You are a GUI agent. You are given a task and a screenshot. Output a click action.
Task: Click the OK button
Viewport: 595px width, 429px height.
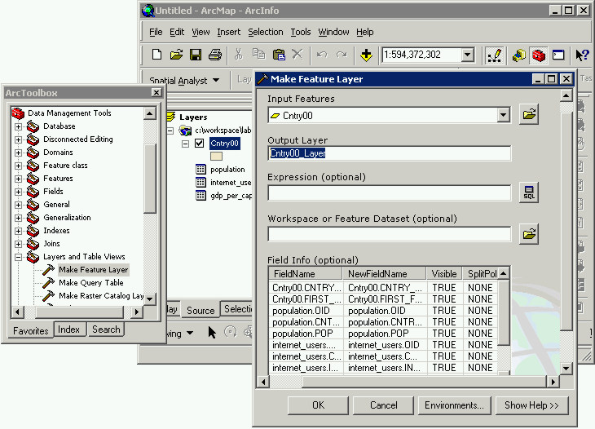point(318,405)
